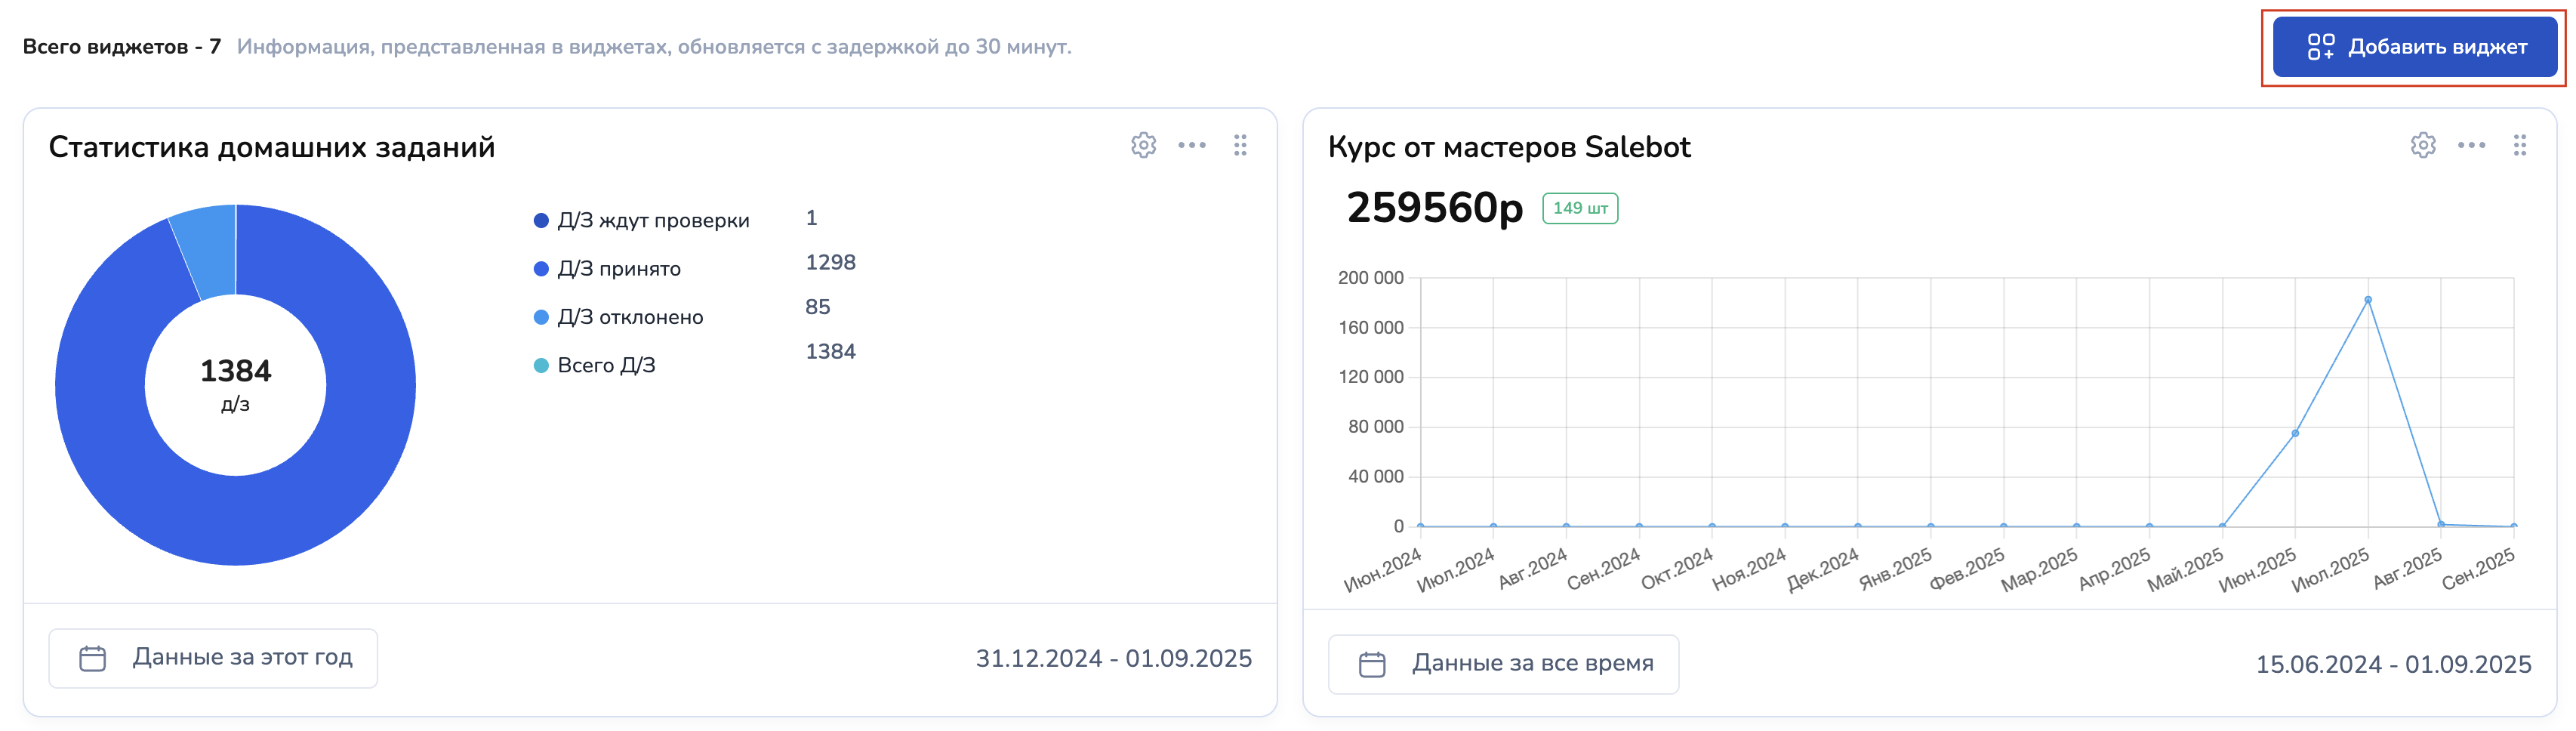Image resolution: width=2576 pixels, height=731 pixels.
Task: Open settings gear of Курс от мастеров Salebot widget
Action: click(x=2422, y=146)
